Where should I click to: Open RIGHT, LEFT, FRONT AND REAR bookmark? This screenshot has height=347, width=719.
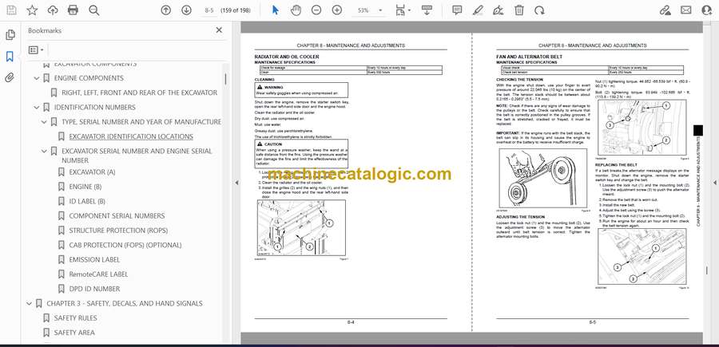(x=139, y=93)
